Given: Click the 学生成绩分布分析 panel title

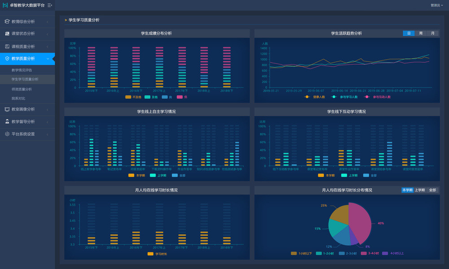Looking at the screenshot, I should tap(157, 33).
